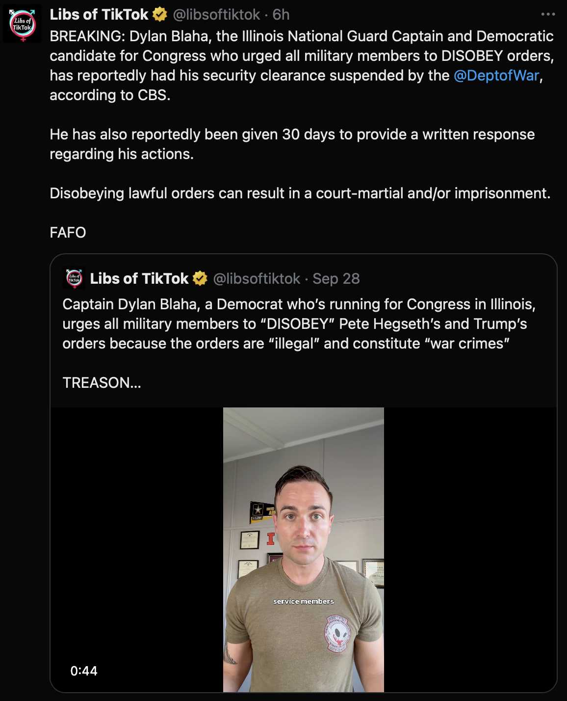Click the quoted tweet's Libs of TikTok name
Image resolution: width=567 pixels, height=701 pixels.
[x=139, y=278]
